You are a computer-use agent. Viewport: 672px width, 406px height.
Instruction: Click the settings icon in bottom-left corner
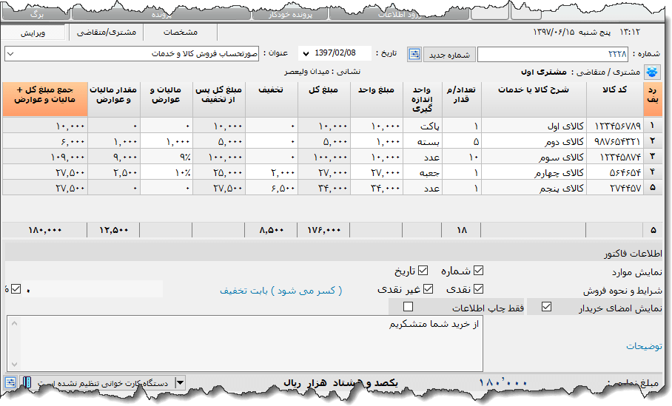(10, 382)
